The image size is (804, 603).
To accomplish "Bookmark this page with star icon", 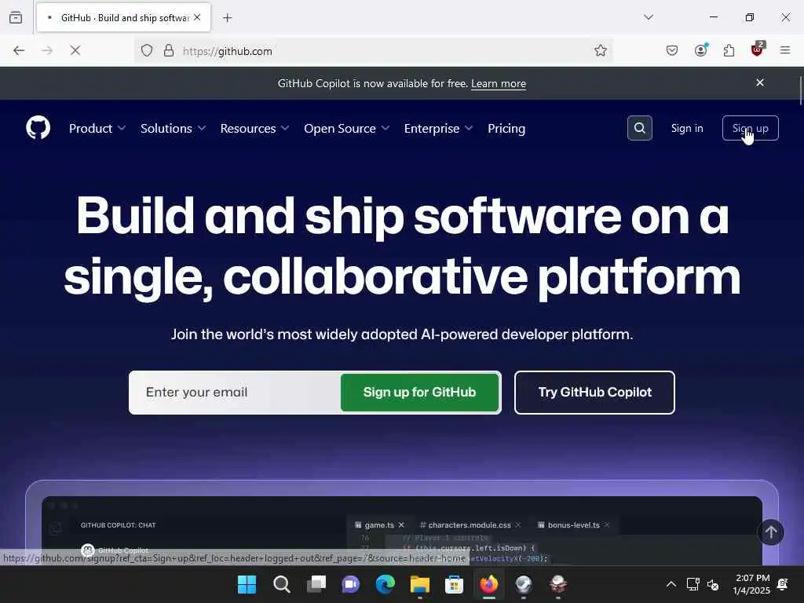I will click(601, 50).
